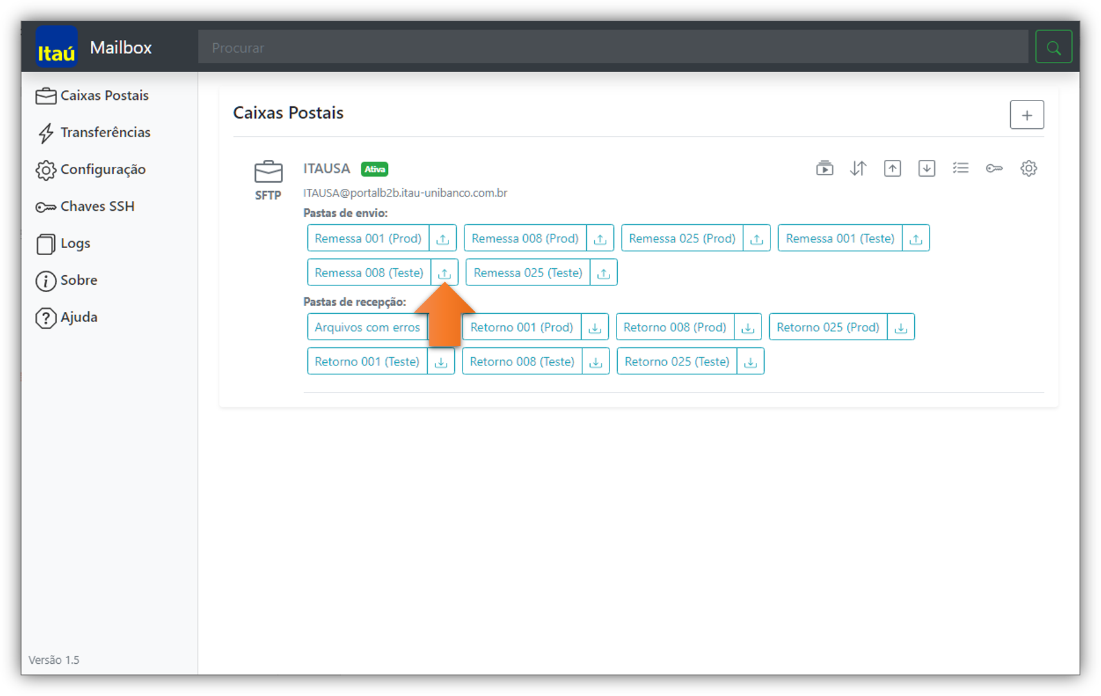Screen dimensions: 1101x696
Task: Click the ITAUSA@portalb2b.itau-unibanco.com.br address
Action: [x=405, y=193]
